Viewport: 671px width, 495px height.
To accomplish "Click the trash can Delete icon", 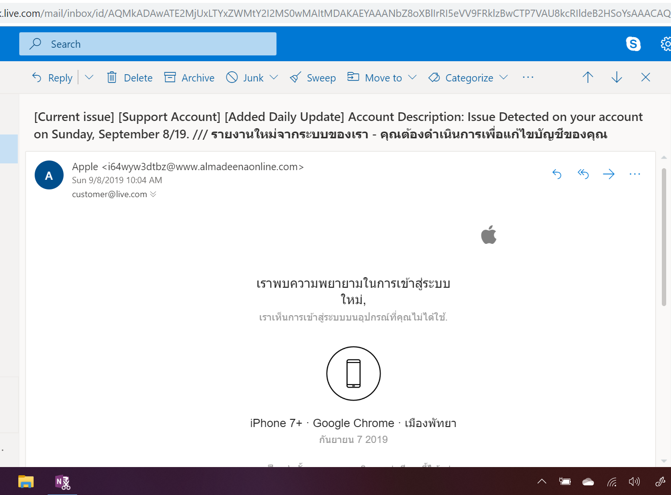I will pos(112,77).
